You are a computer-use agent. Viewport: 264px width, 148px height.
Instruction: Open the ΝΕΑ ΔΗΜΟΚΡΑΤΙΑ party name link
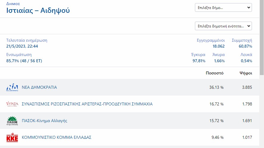(x=39, y=88)
